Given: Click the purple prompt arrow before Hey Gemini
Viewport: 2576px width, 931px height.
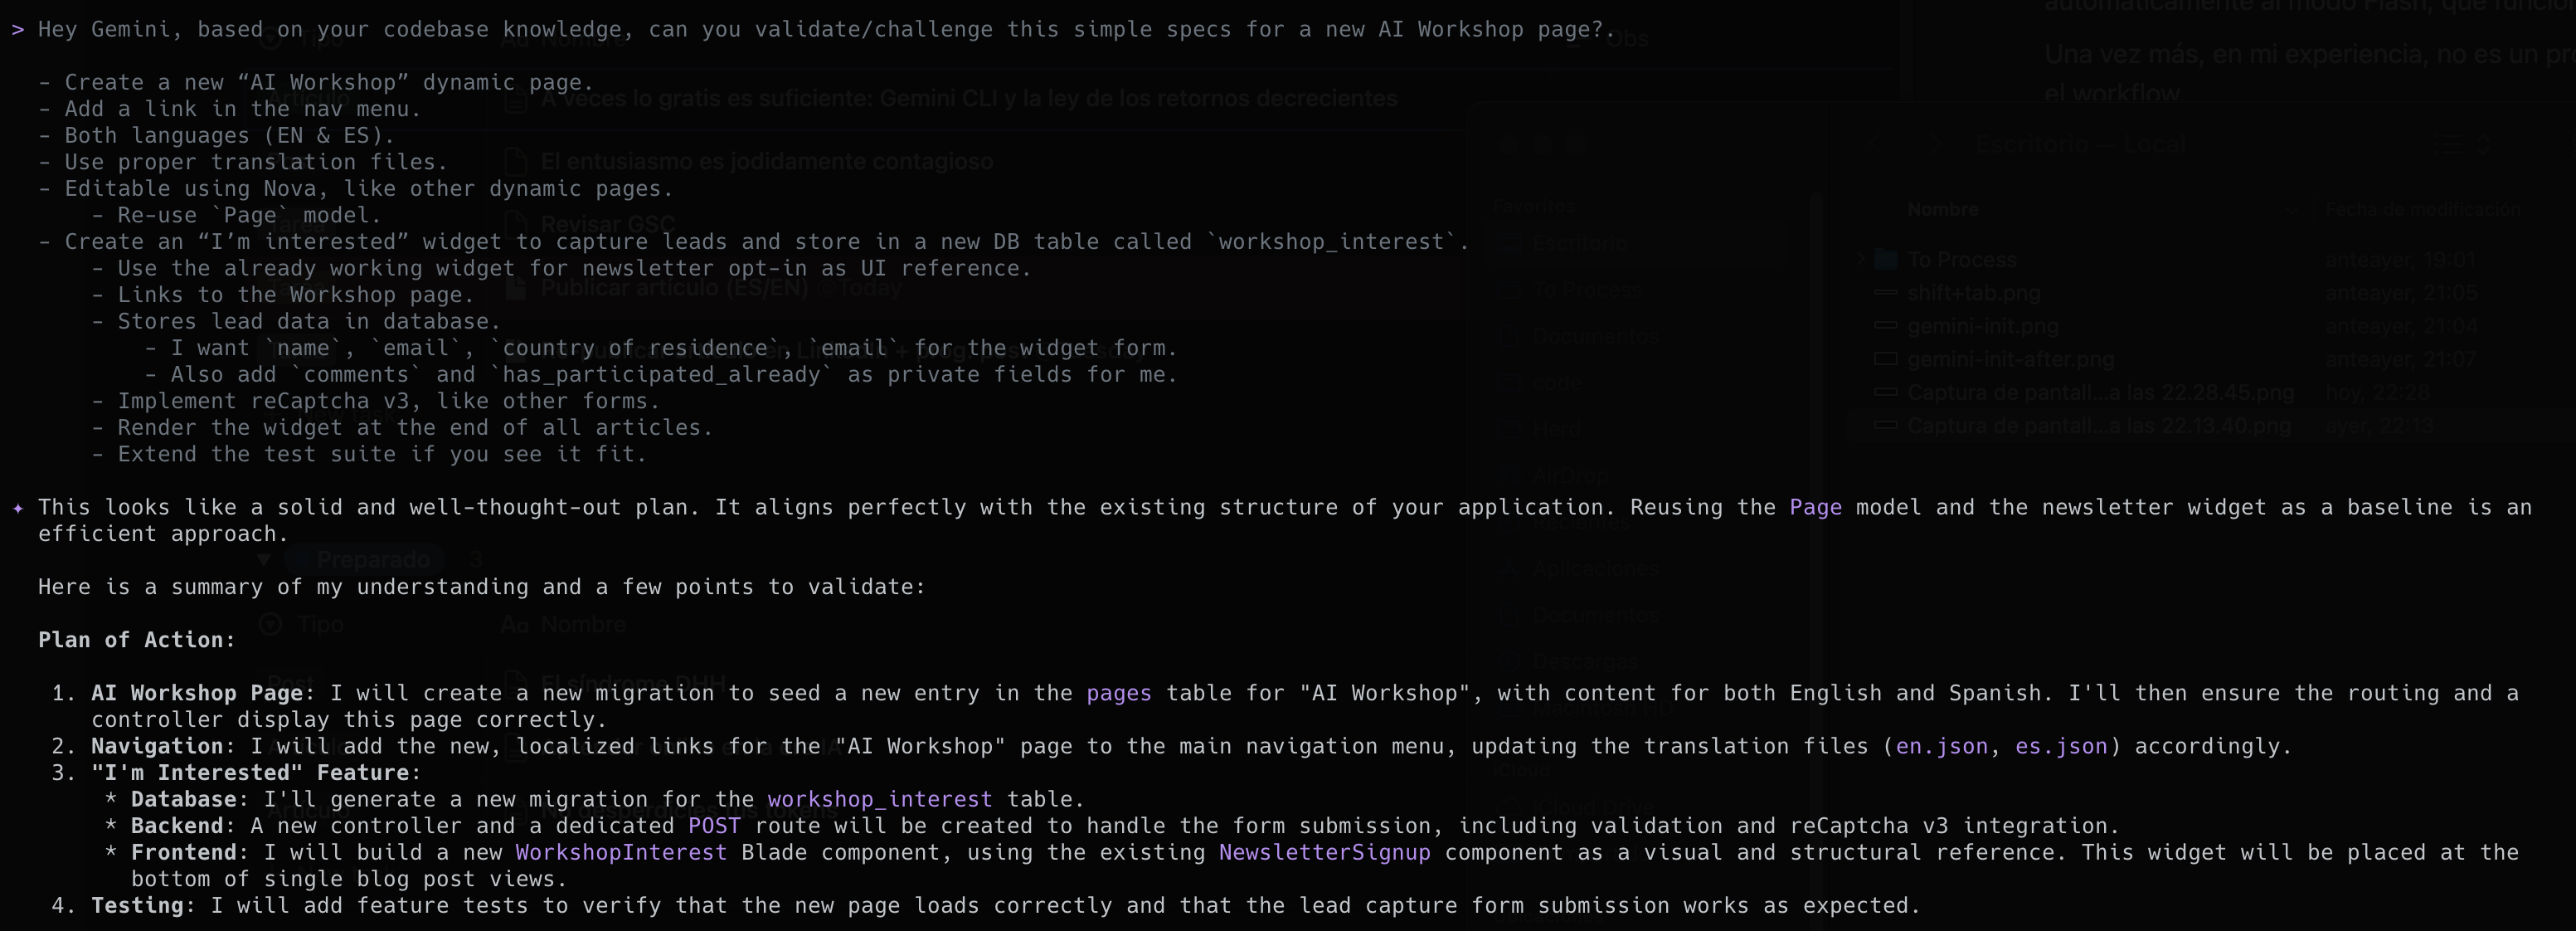Looking at the screenshot, I should [x=17, y=30].
